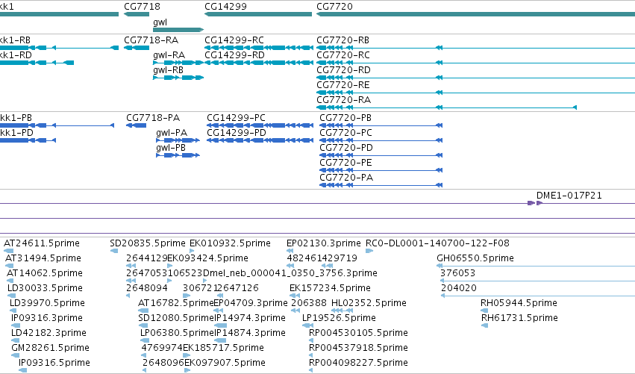635x374 pixels.
Task: Select transcript CG7718-RA label
Action: (x=151, y=40)
